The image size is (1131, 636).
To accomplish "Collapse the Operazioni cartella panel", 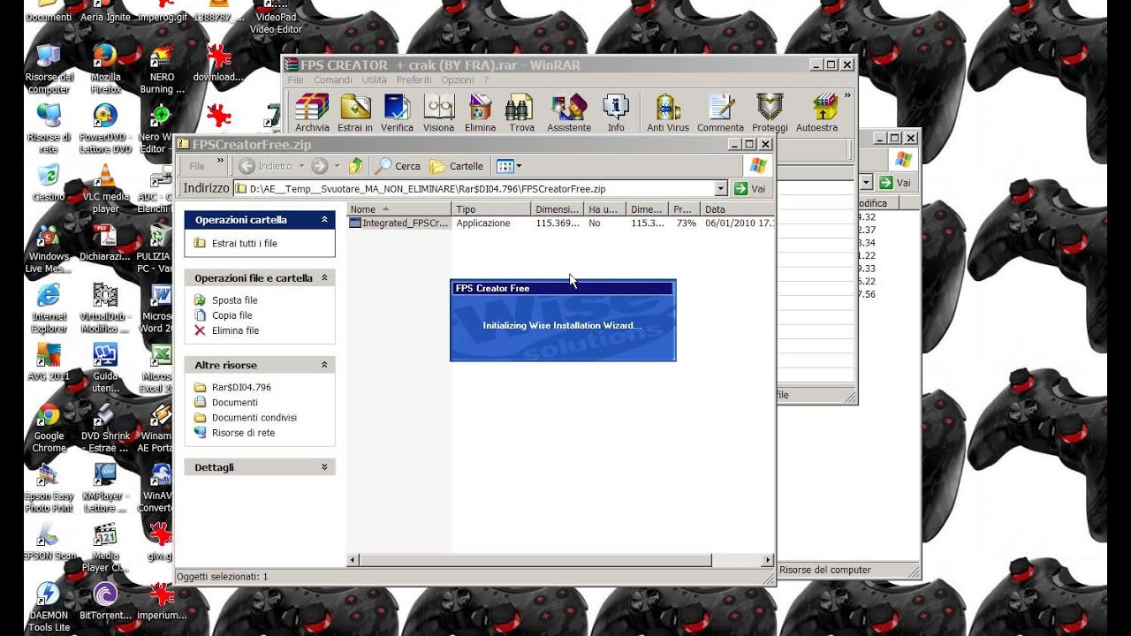I will [324, 220].
